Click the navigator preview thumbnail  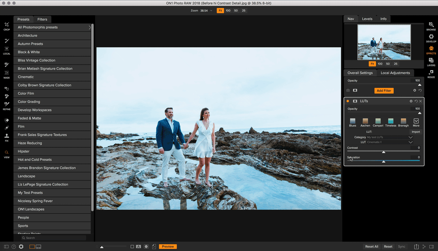click(384, 42)
